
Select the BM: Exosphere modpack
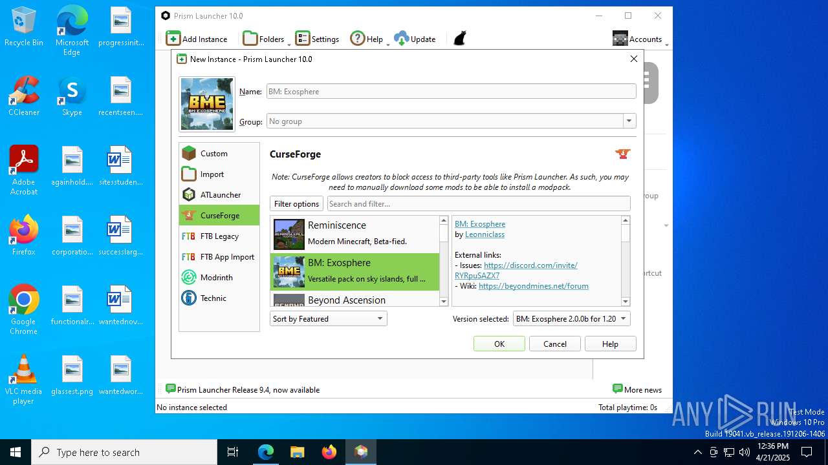pyautogui.click(x=354, y=271)
